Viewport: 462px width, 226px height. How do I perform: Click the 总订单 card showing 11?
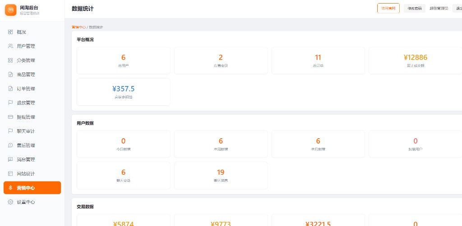318,60
